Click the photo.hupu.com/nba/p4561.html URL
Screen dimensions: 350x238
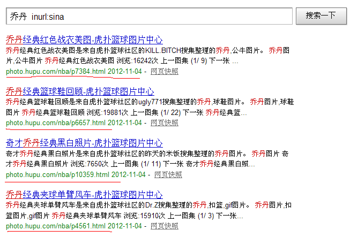[x=56, y=226]
